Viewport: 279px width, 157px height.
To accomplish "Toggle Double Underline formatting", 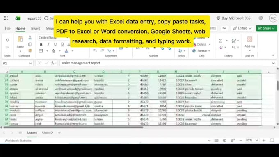I will [62, 44].
